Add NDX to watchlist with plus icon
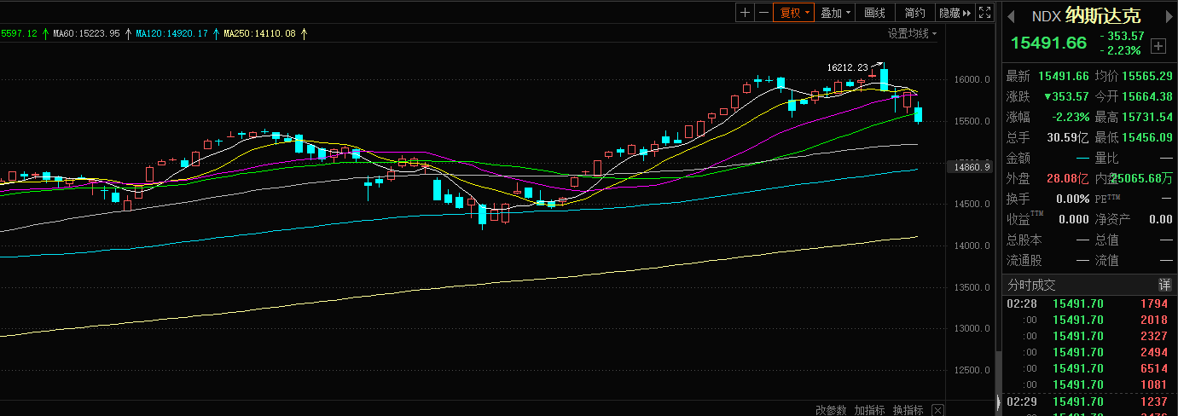Viewport: 1178px width, 416px height. click(x=1158, y=45)
